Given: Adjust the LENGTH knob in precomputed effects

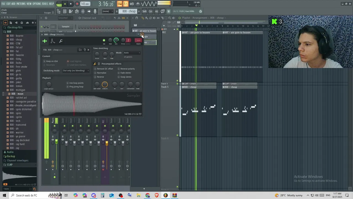Looking at the screenshot, I should [105, 84].
